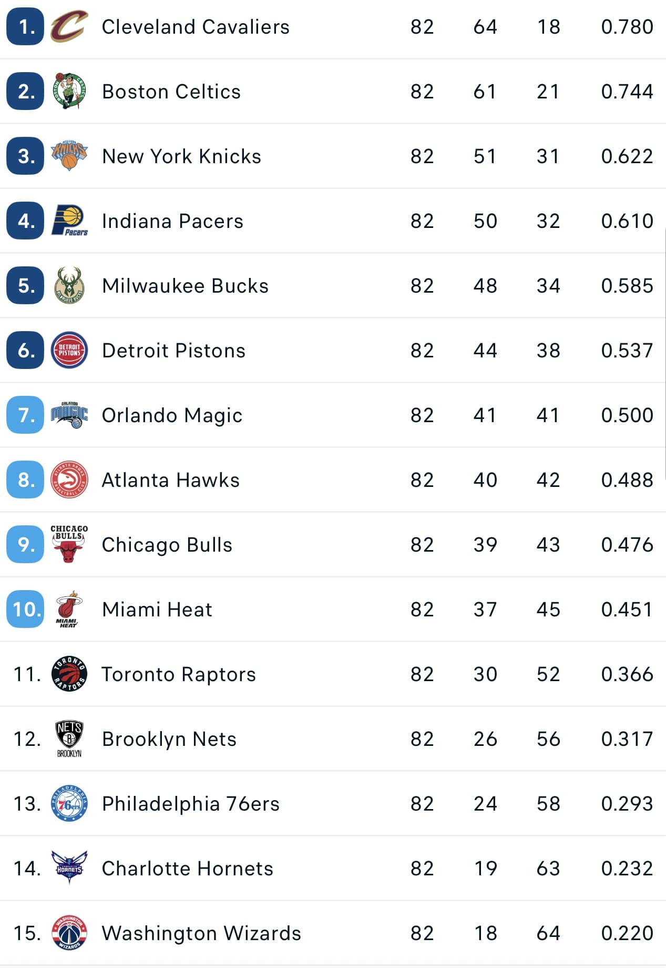
Task: Tap the Boston Celtics logo
Action: click(x=69, y=91)
